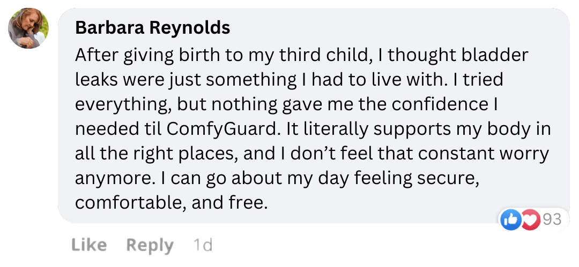Viewport: 579px width, 267px height.
Task: Click the words "comfortable, and free"
Action: point(171,203)
